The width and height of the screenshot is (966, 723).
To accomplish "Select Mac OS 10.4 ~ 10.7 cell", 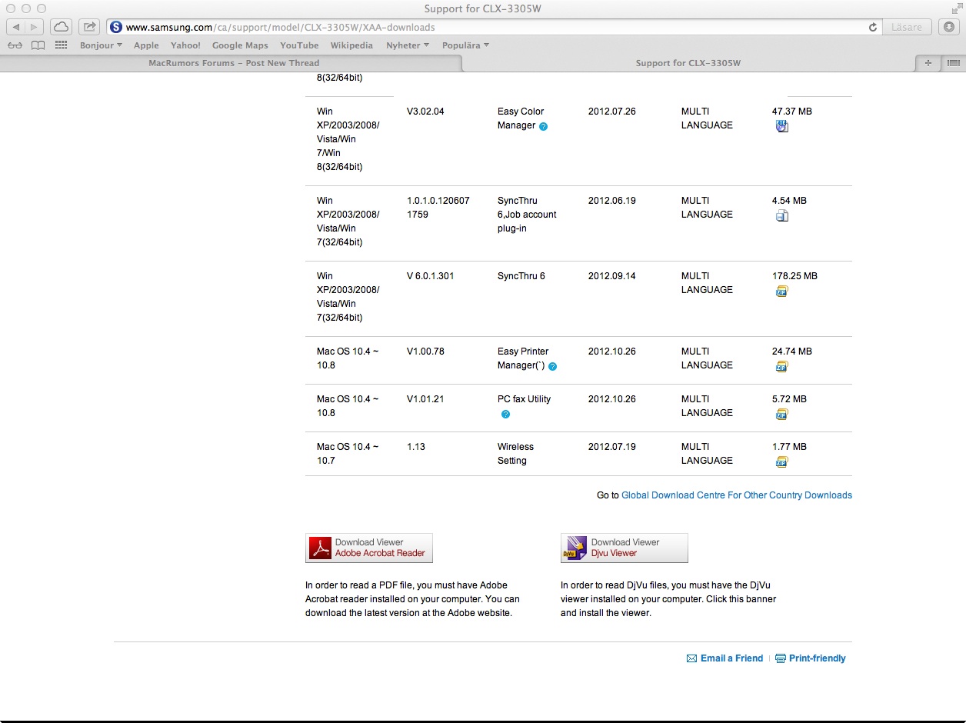I will coord(348,454).
